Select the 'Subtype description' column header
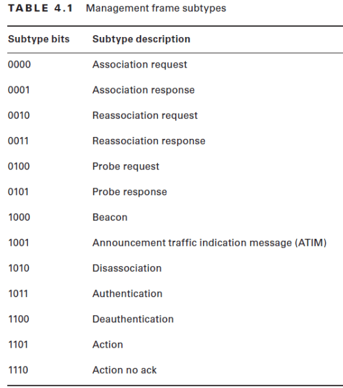Viewport: 343px width, 388px height. (141, 40)
